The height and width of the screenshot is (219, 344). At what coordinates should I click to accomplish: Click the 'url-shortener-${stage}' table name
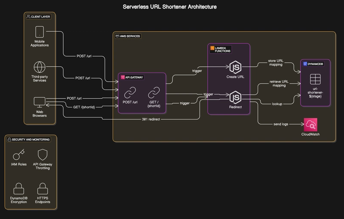coord(315,92)
